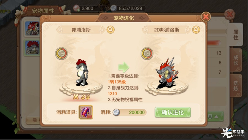Select level 1 pet portrait
The height and width of the screenshot is (140, 248).
point(32,48)
